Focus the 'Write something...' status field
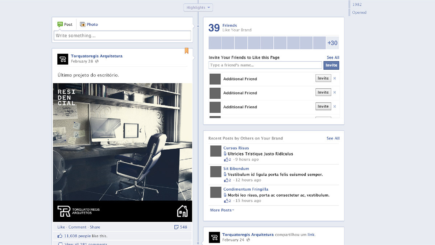This screenshot has height=245, width=435. tap(122, 36)
